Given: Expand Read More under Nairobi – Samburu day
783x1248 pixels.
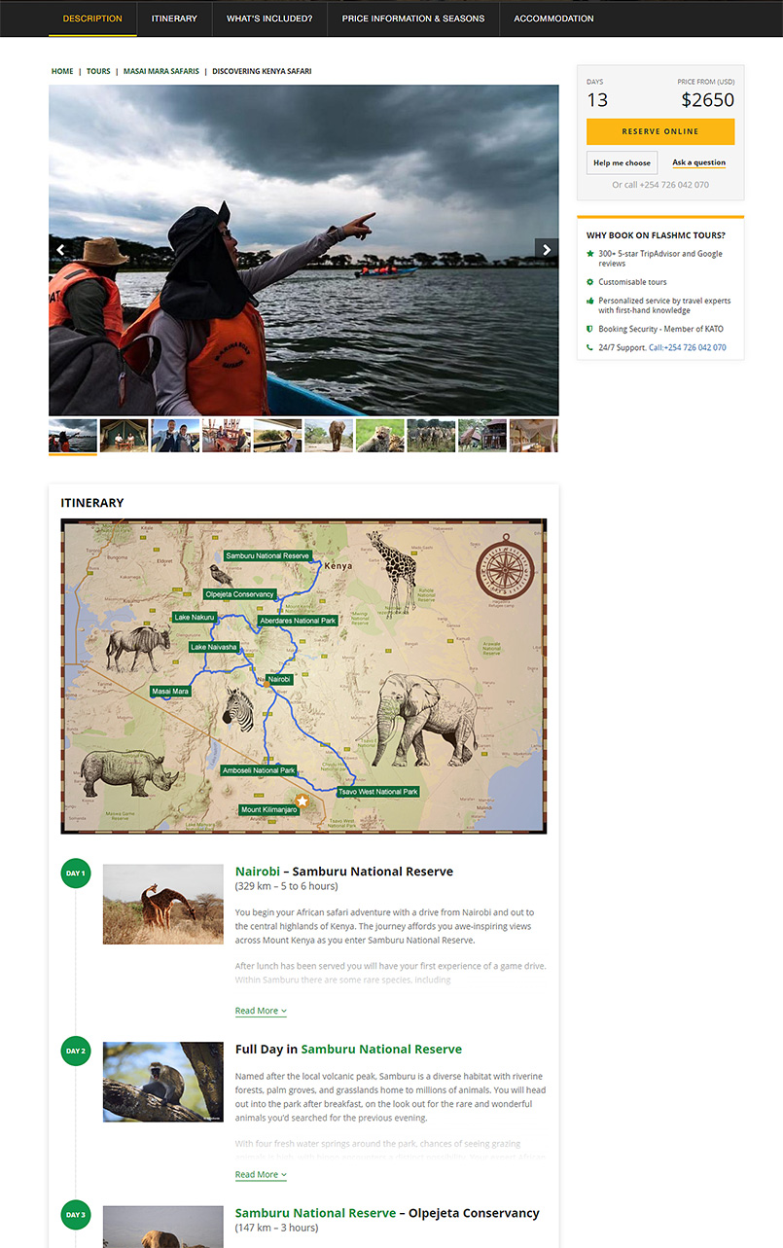Looking at the screenshot, I should click(261, 1011).
